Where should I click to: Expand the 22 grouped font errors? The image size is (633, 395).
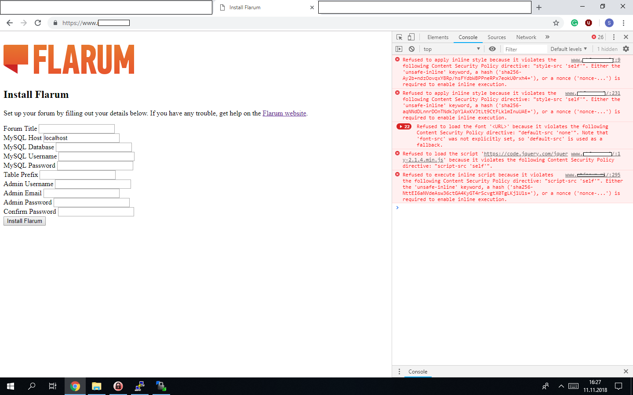coord(404,127)
